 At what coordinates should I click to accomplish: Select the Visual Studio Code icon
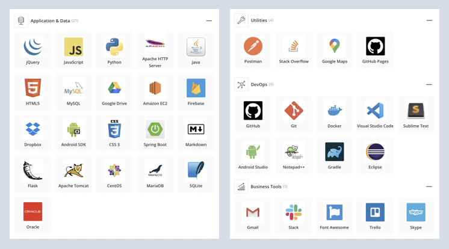(375, 111)
